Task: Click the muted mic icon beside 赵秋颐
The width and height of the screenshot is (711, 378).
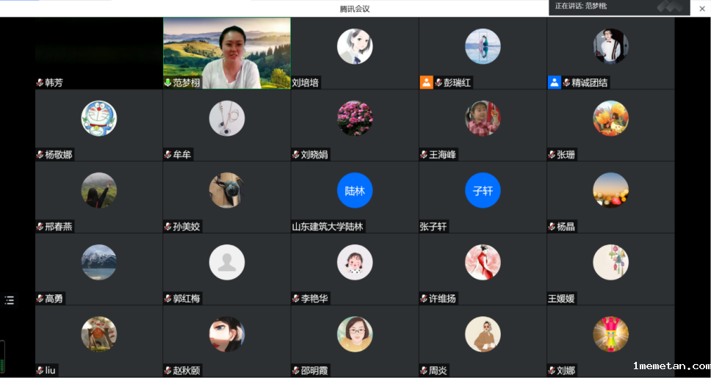Action: (168, 371)
